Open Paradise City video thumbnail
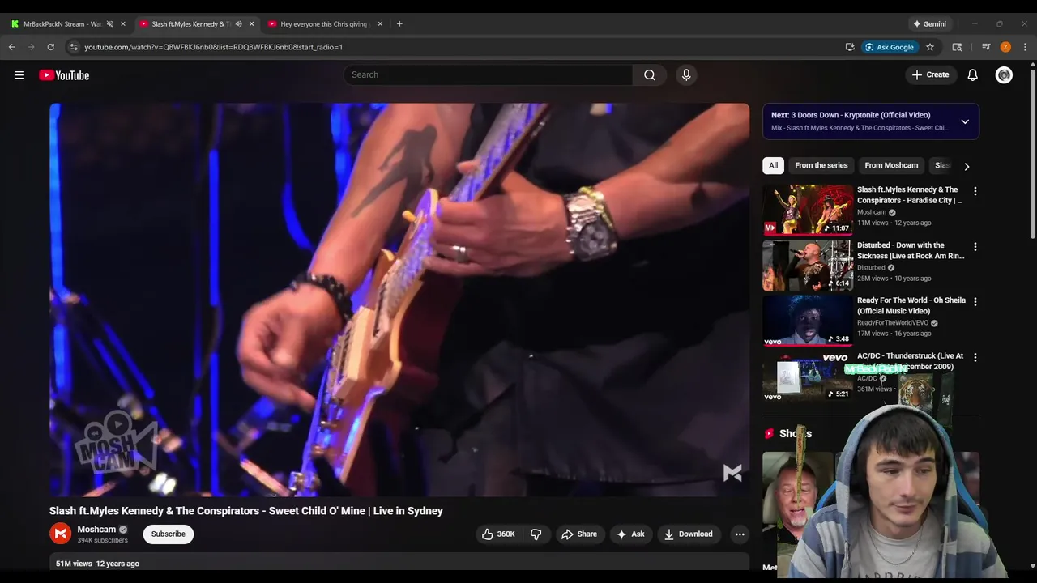Viewport: 1037px width, 583px height. pyautogui.click(x=808, y=210)
